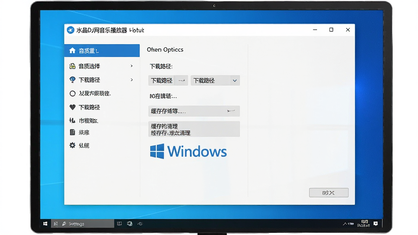Open the equalizer sliders icon item
Viewport: 418px width, 235px height.
[x=72, y=120]
